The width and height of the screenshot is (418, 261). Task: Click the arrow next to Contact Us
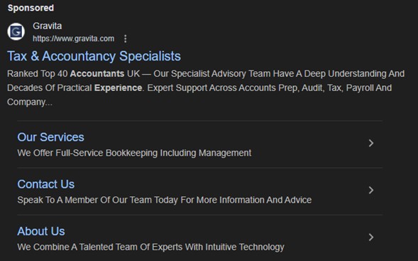[x=371, y=190]
